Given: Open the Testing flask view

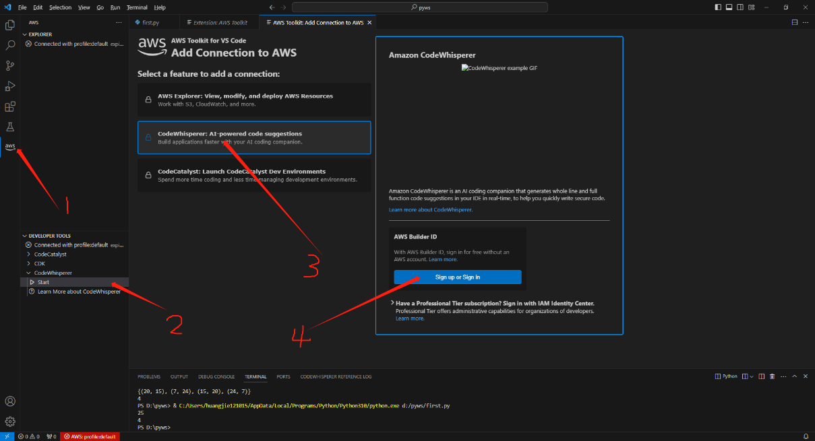Looking at the screenshot, I should click(10, 127).
